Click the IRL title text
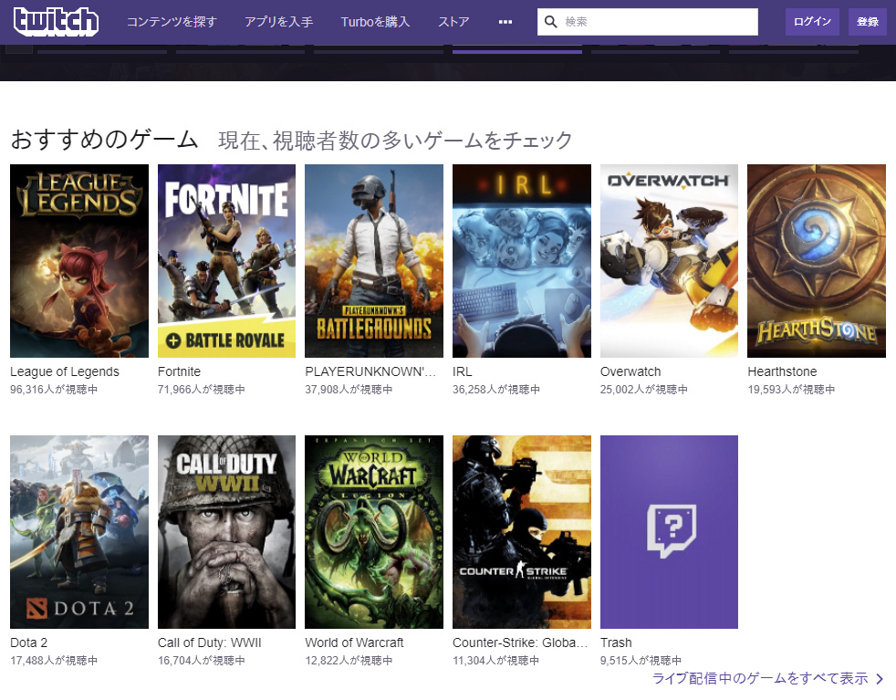The width and height of the screenshot is (896, 700). tap(463, 371)
